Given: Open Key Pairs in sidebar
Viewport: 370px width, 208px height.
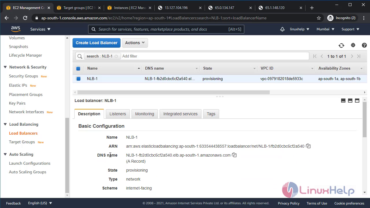Looking at the screenshot, I should 17,103.
